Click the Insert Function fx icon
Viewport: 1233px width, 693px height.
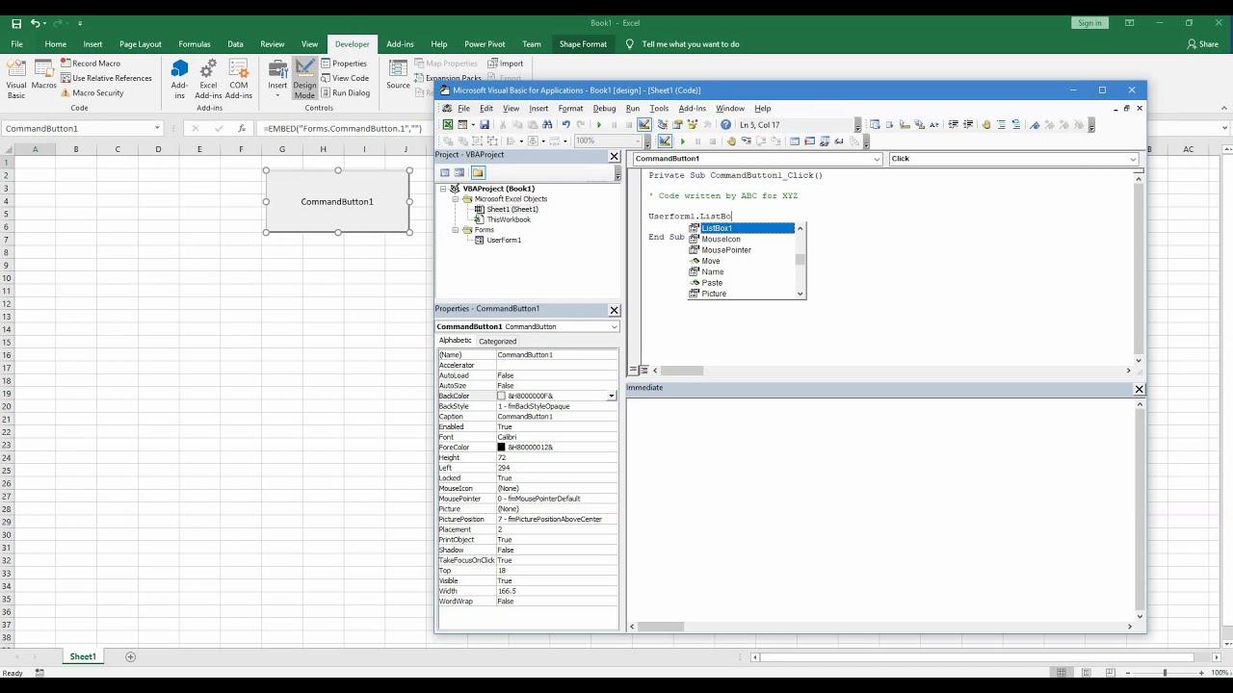click(x=242, y=128)
